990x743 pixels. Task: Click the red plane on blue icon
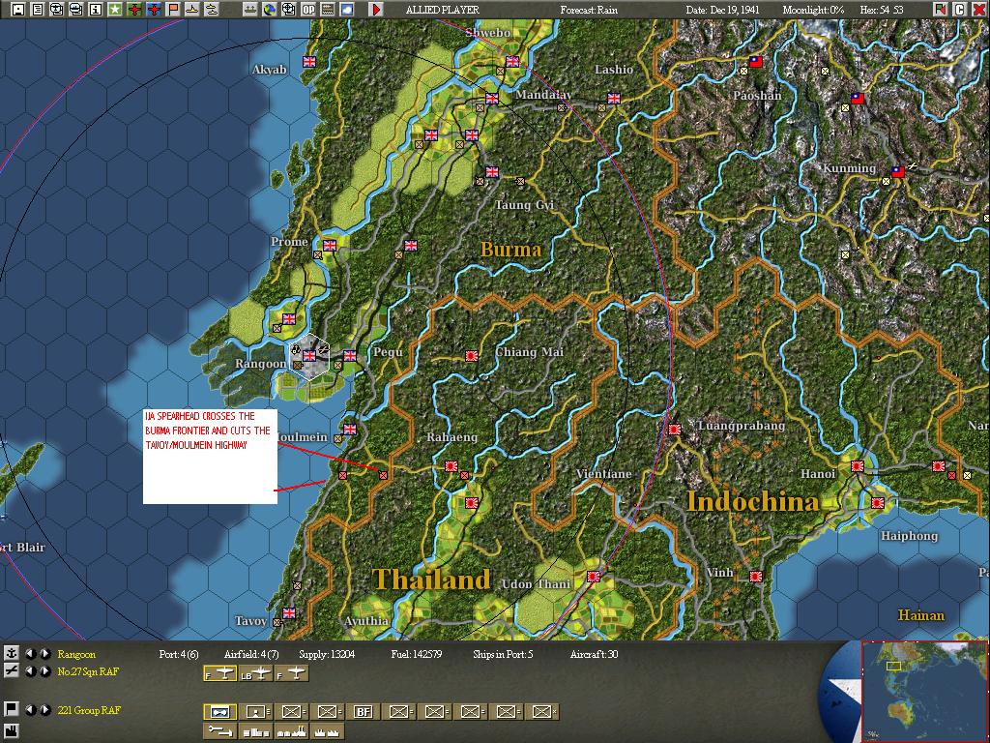(x=154, y=10)
